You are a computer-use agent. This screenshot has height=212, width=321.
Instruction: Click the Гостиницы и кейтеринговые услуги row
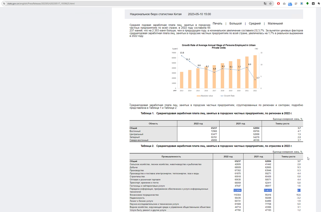pyautogui.click(x=147, y=186)
